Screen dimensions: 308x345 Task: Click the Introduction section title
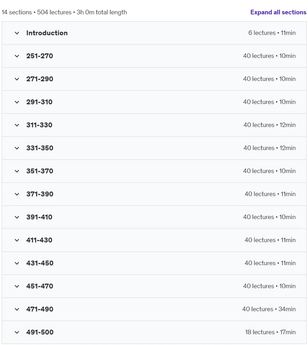[47, 33]
